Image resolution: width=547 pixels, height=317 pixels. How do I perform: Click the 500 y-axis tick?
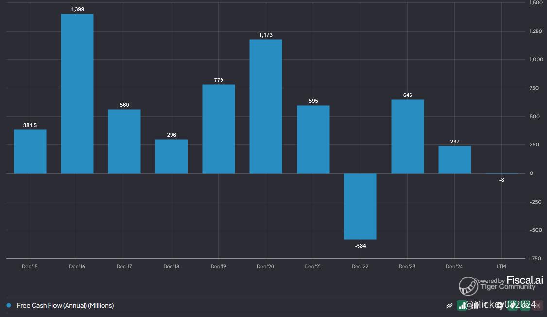(x=534, y=116)
